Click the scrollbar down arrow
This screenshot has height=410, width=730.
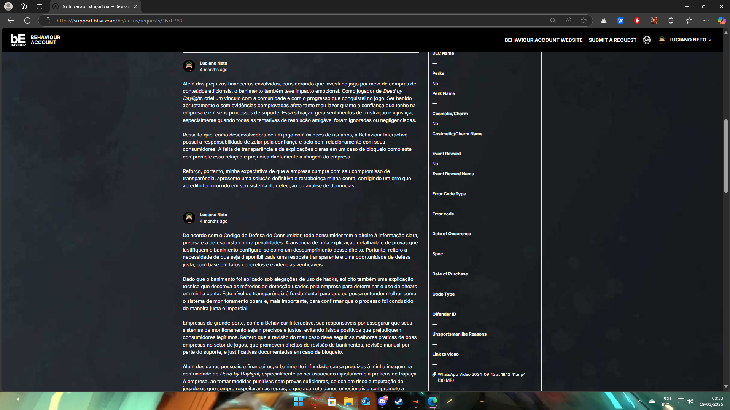726,386
